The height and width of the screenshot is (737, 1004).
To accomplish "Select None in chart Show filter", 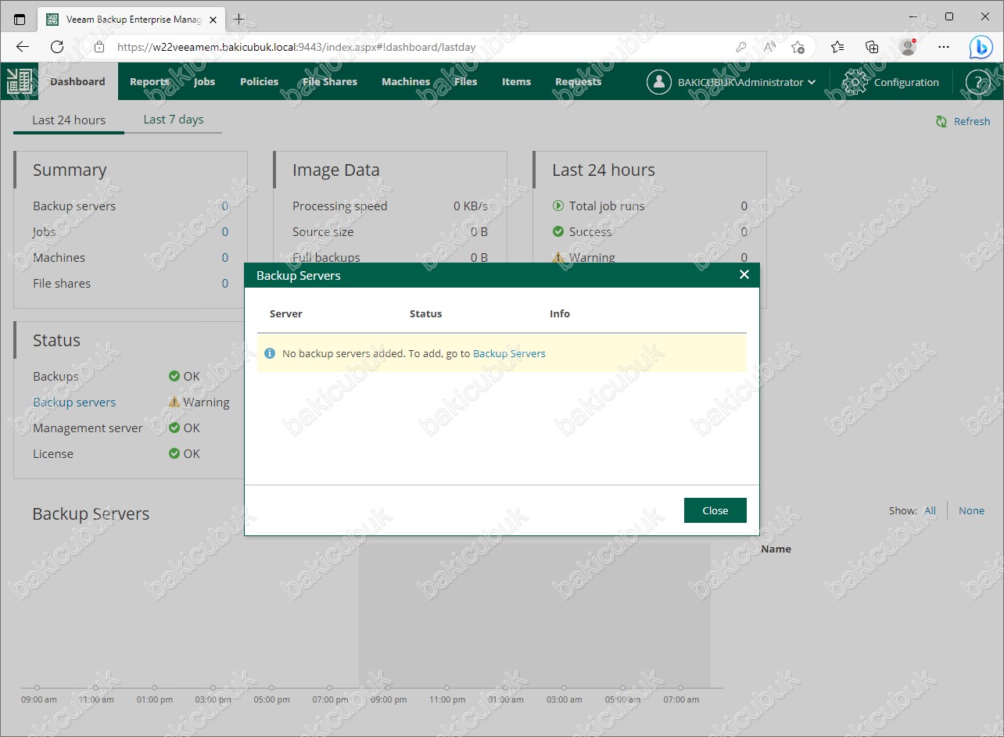I will [971, 510].
